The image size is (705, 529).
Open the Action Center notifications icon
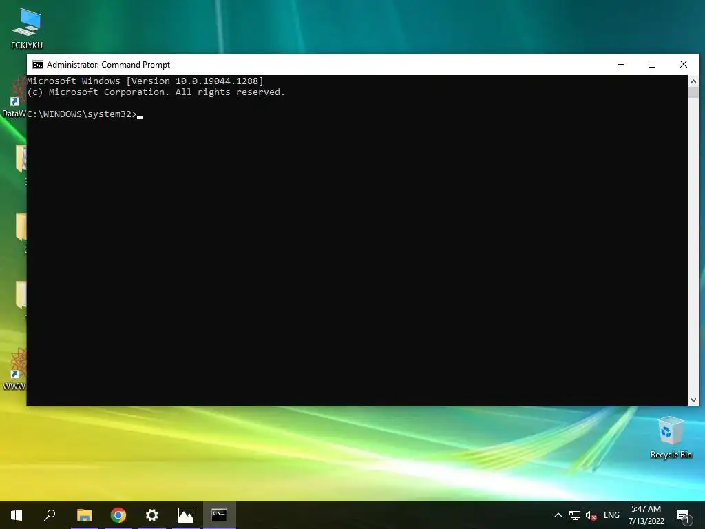click(683, 515)
